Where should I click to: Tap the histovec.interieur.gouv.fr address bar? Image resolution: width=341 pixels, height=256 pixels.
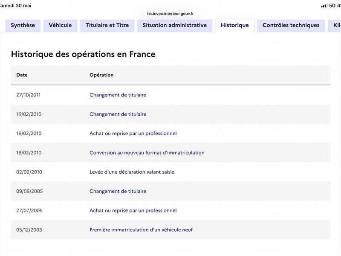(170, 14)
